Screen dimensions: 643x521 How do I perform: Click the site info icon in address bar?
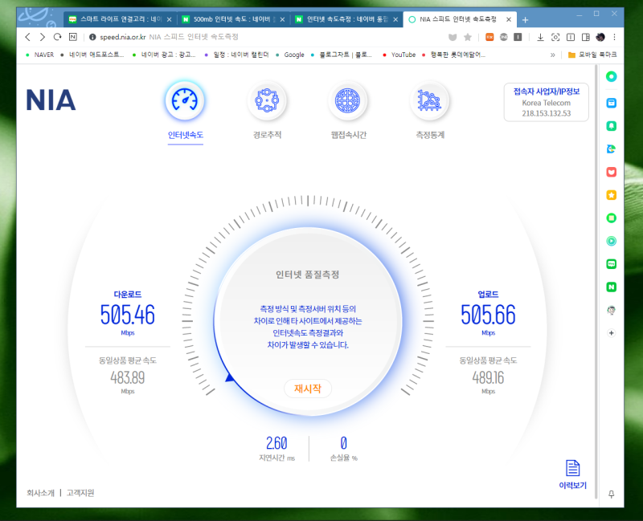coord(92,37)
